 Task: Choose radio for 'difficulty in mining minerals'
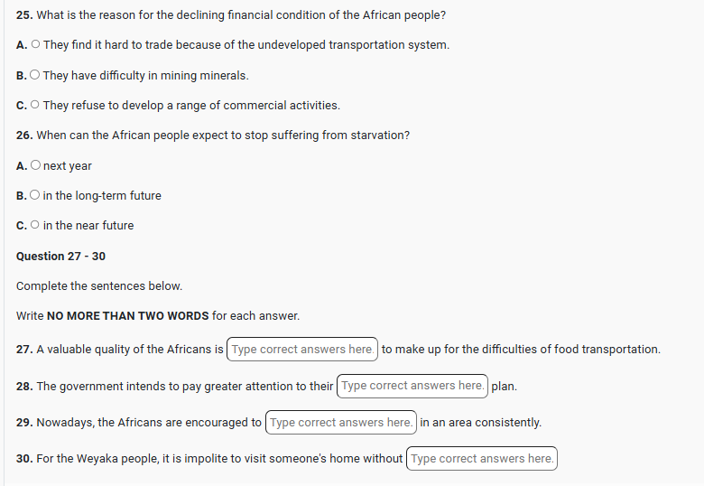pos(35,75)
